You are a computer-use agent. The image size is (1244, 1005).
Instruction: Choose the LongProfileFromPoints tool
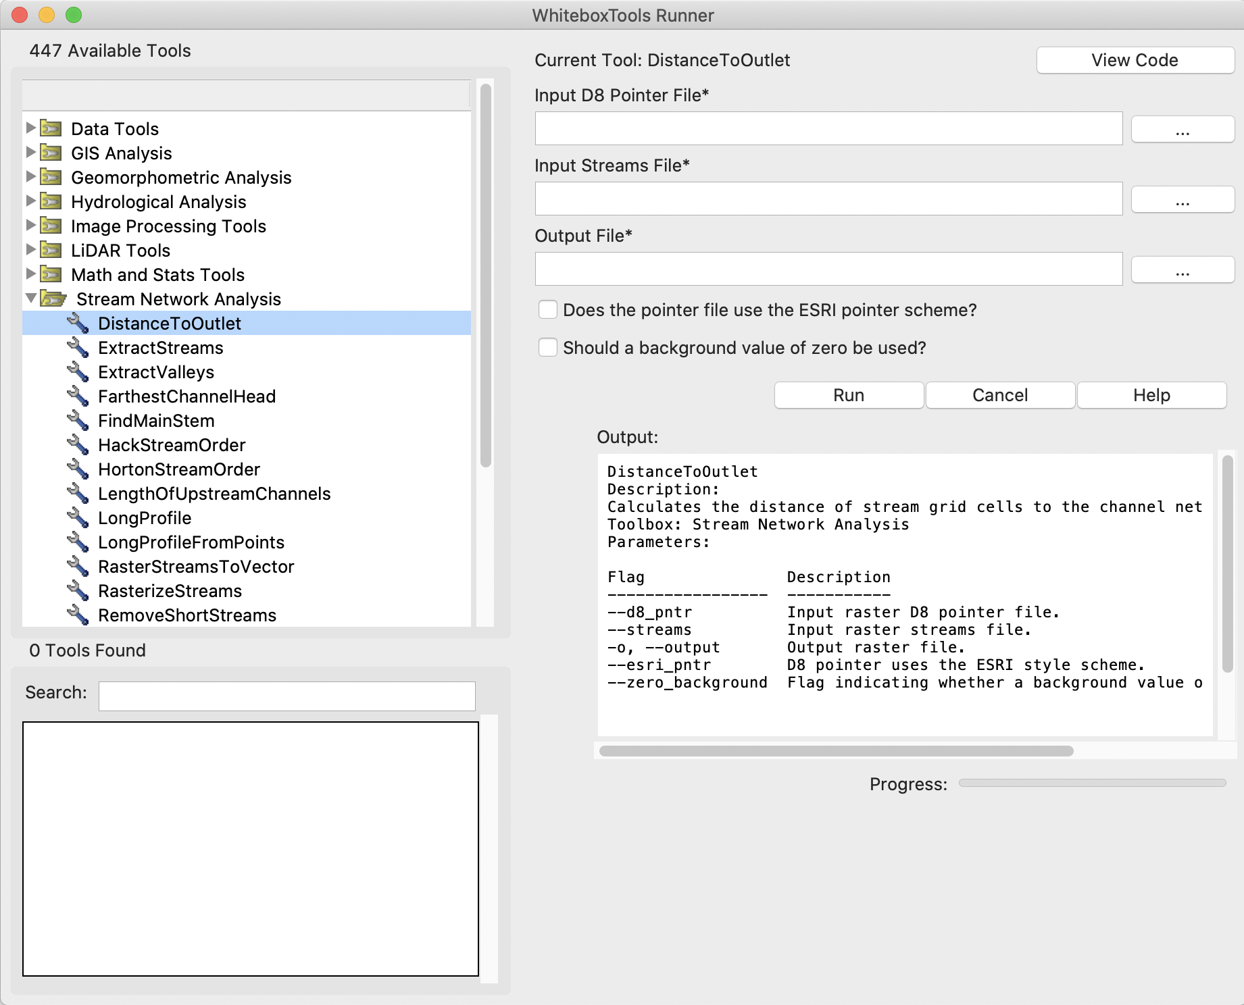point(191,542)
